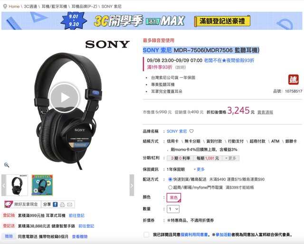Expand 更多 installment options

tap(230, 158)
